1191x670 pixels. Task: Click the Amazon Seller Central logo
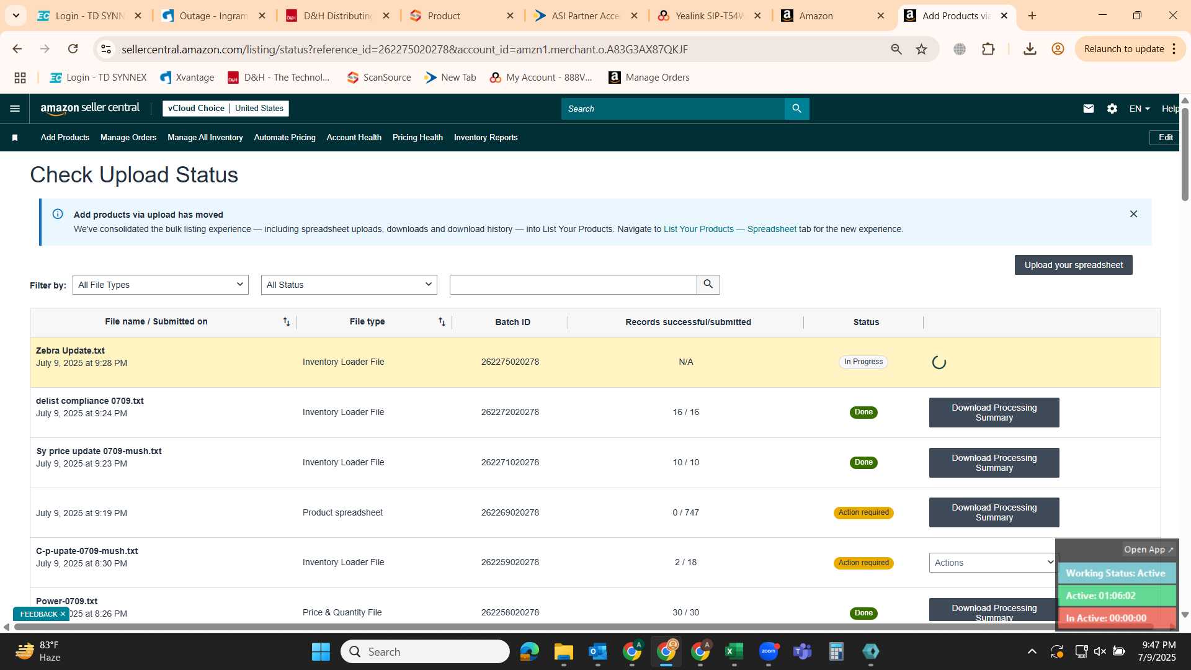(x=90, y=108)
